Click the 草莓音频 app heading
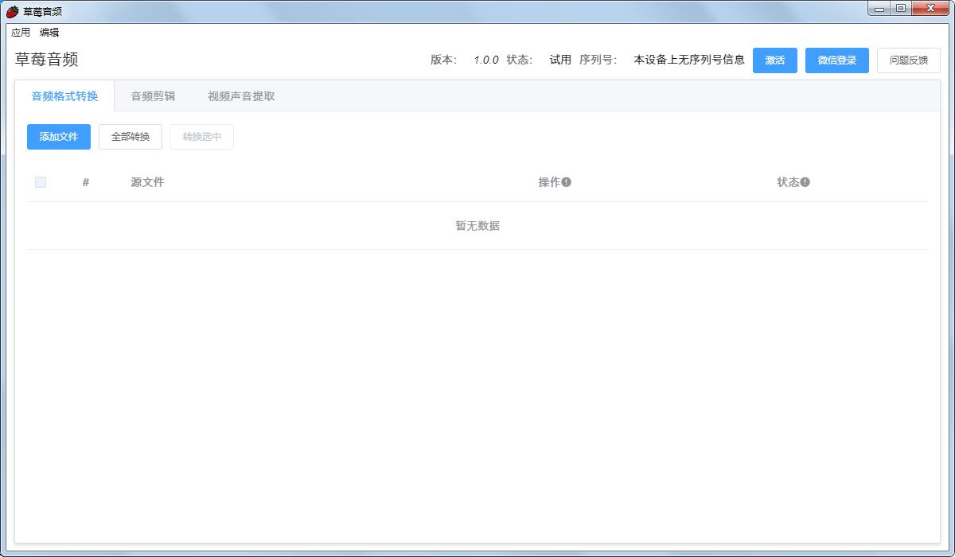 47,60
